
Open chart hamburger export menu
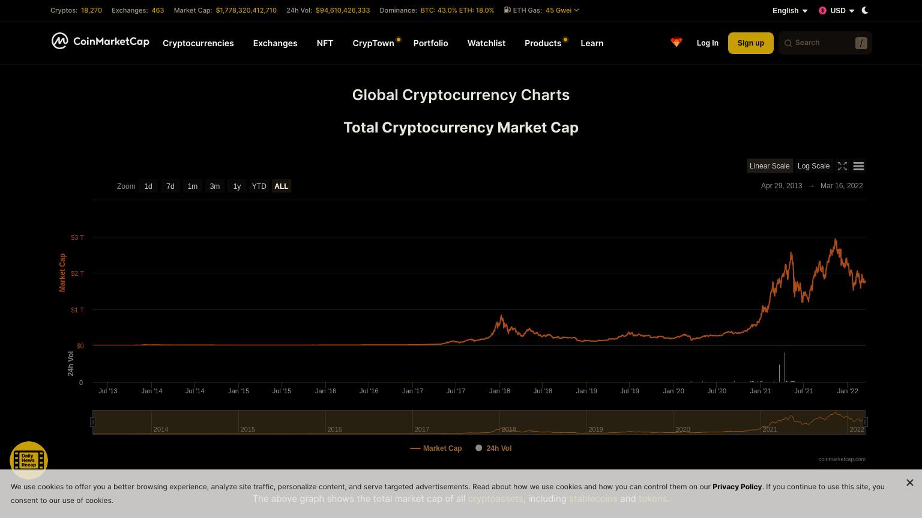pyautogui.click(x=858, y=166)
